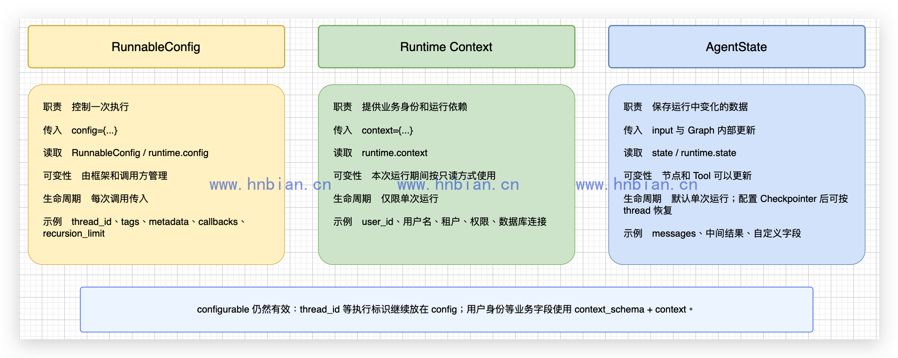Select the RunnableConfig header box
Image resolution: width=898 pixels, height=358 pixels.
156,47
